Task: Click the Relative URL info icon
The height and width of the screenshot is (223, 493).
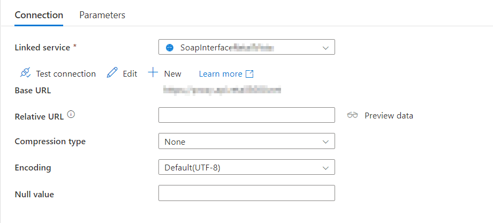Action: pyautogui.click(x=71, y=114)
